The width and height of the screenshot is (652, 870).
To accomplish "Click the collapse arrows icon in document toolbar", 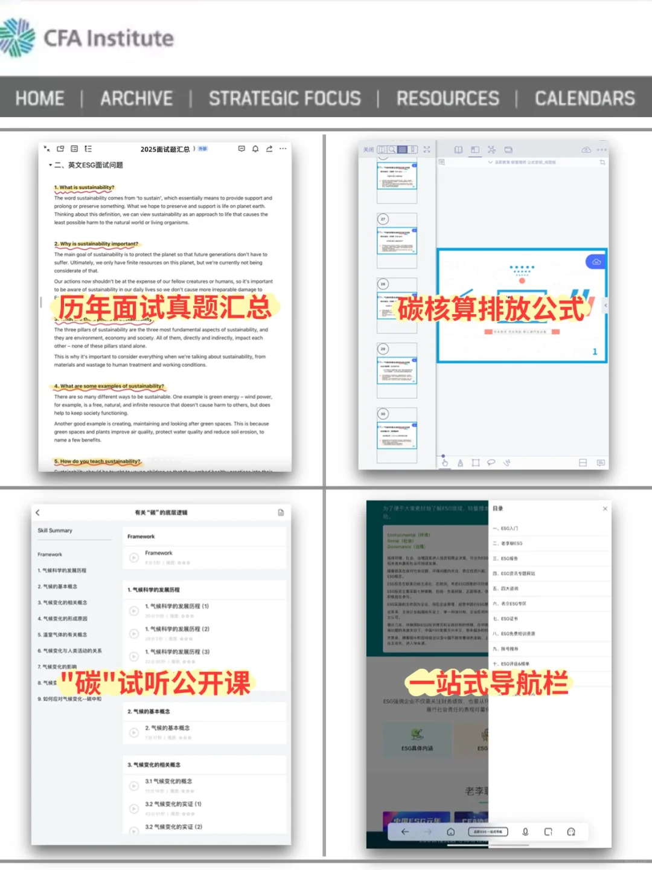I will pos(47,149).
